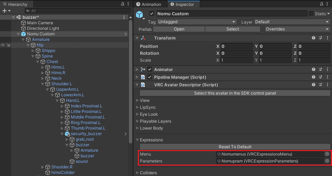Screen dimensions: 332x176
Task: Select Main Camera in Hierarchy
Action: coord(40,23)
